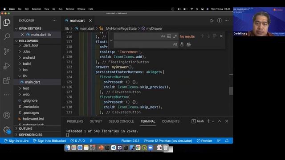
Task: Run the main.dart file with play icon
Action: click(212, 20)
